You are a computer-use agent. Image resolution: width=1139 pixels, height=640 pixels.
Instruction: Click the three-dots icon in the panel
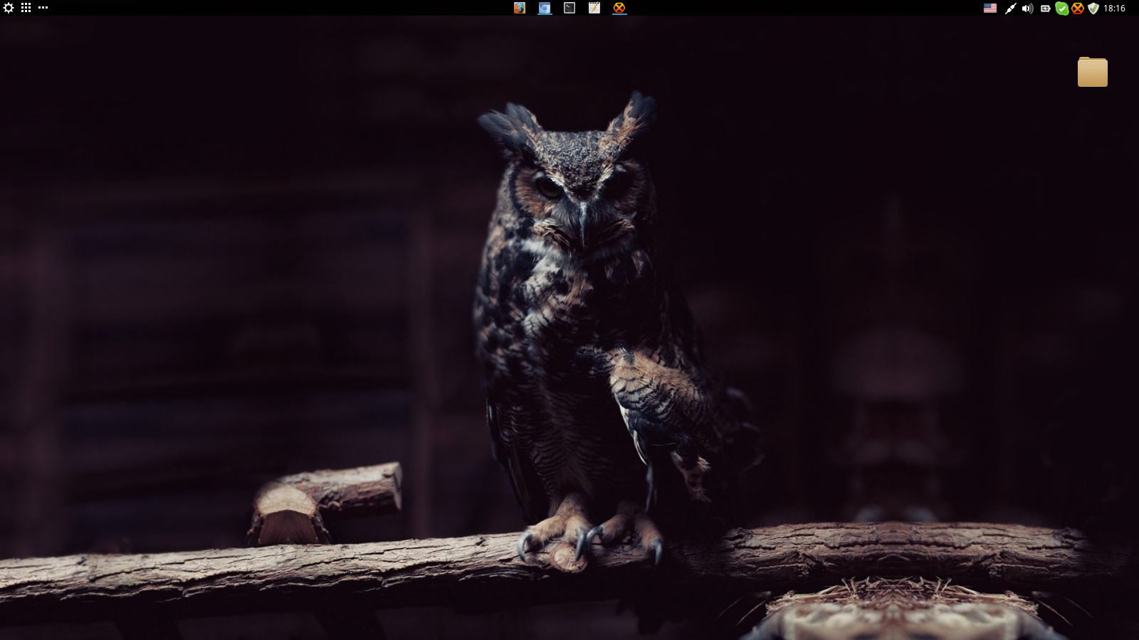(43, 8)
